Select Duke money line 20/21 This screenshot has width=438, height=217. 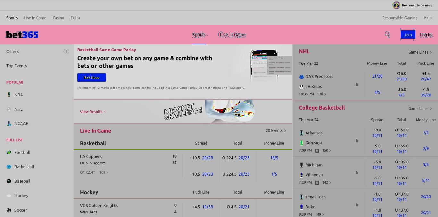[x=426, y=213]
